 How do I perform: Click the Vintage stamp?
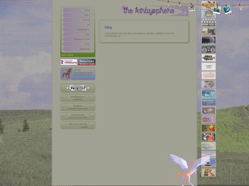pyautogui.click(x=208, y=75)
